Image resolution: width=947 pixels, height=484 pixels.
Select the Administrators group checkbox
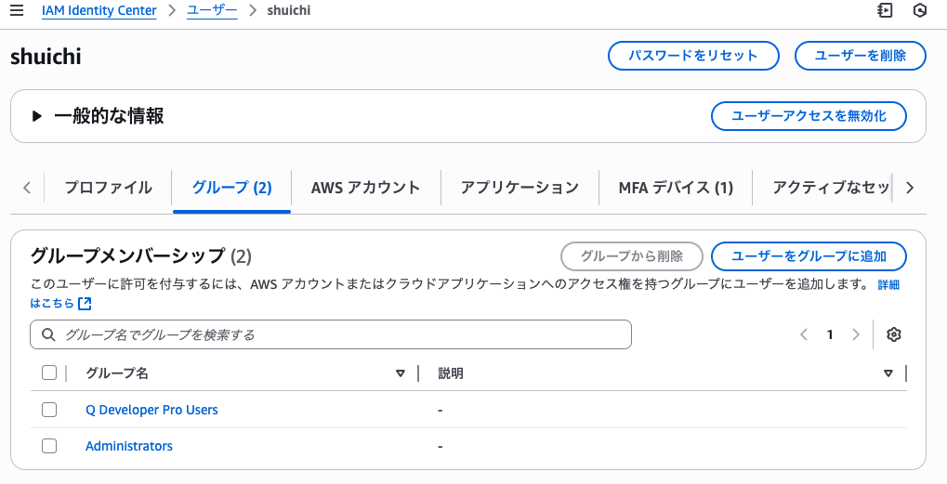click(x=49, y=446)
